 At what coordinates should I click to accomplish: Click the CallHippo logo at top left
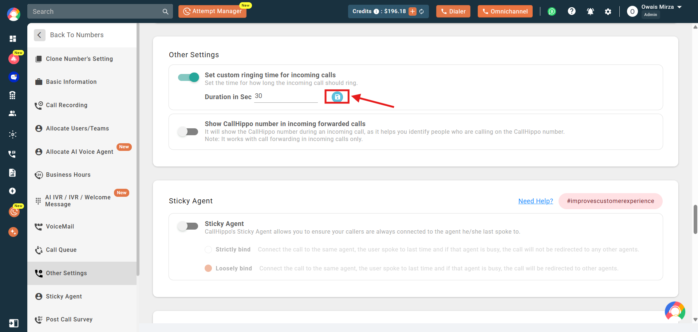click(x=13, y=14)
